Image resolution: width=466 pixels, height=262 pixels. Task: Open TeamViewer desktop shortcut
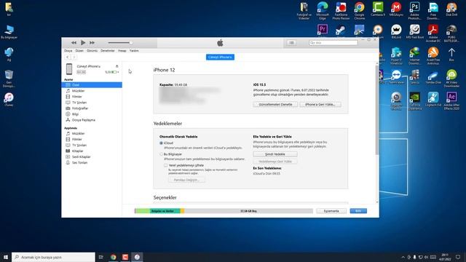click(x=396, y=76)
